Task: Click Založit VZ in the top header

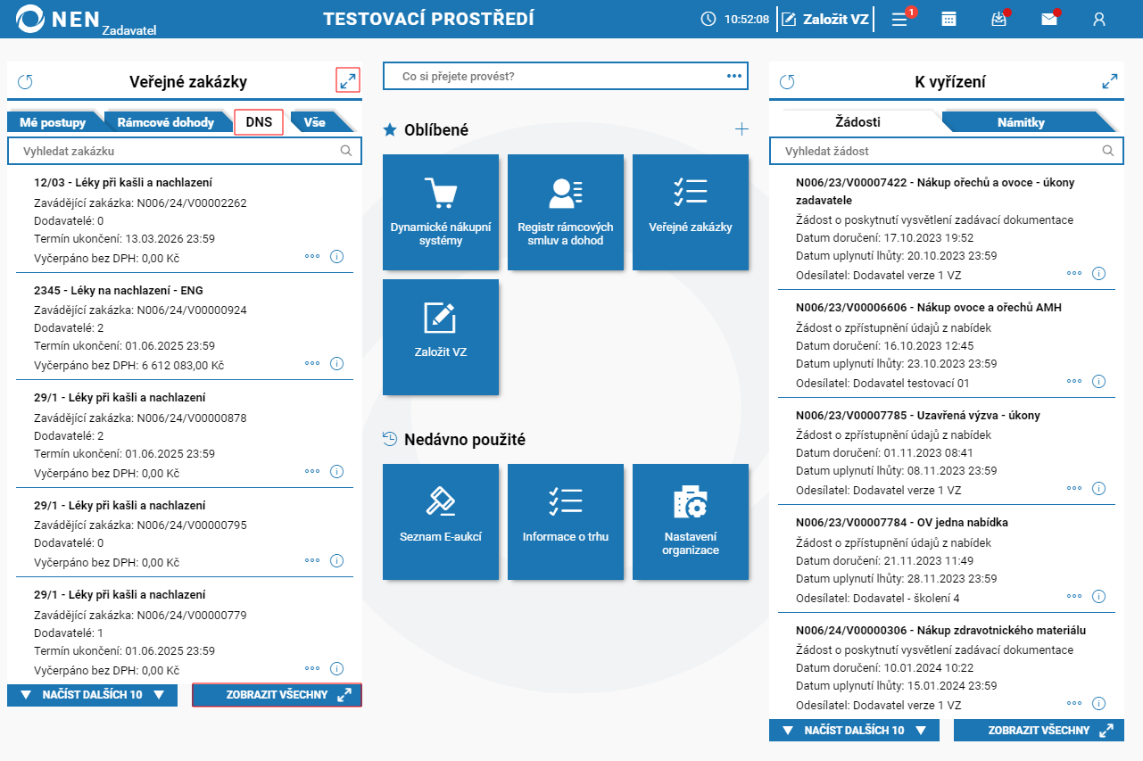Action: tap(825, 19)
